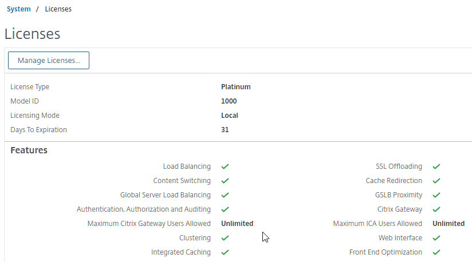Click the Platinum license type value
The height and width of the screenshot is (262, 472).
(235, 87)
